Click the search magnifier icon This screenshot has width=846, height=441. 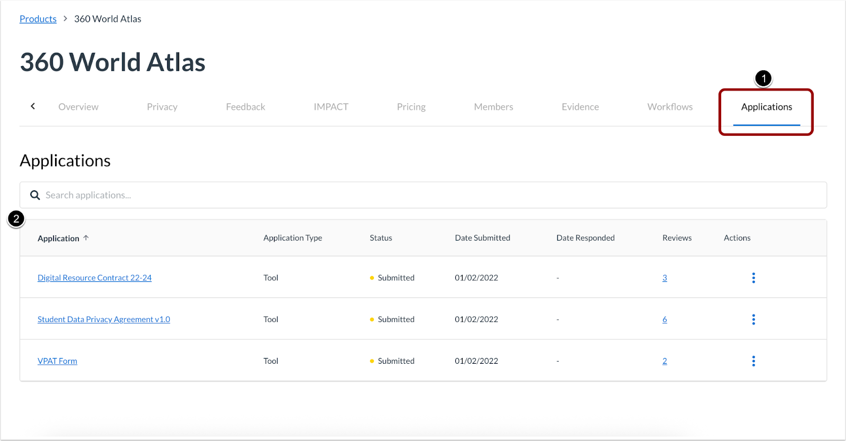tap(35, 195)
